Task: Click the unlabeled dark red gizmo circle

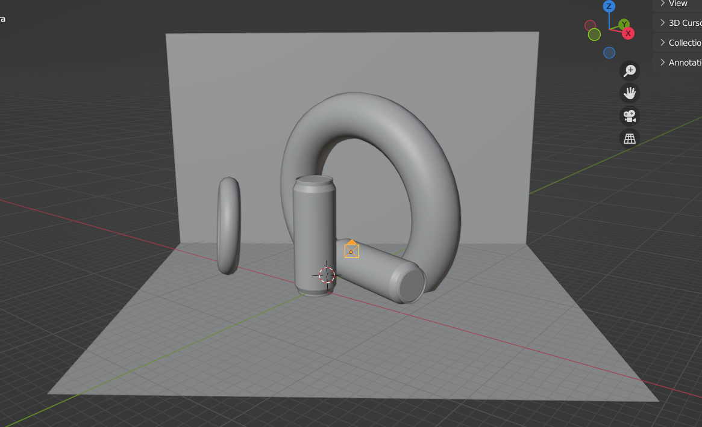Action: coord(591,25)
